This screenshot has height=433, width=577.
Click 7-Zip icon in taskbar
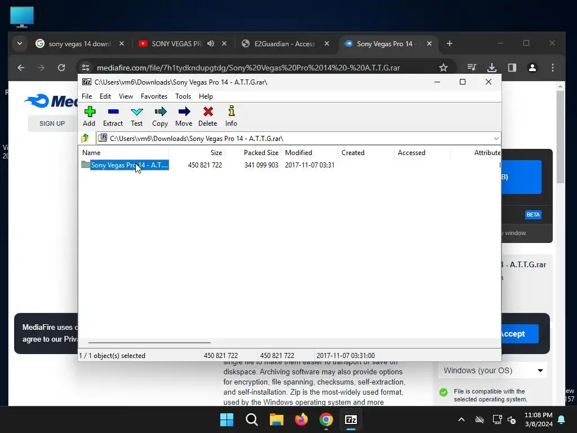351,419
